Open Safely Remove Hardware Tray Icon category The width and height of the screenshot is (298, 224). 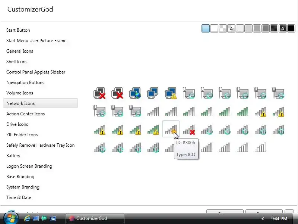tap(40, 145)
